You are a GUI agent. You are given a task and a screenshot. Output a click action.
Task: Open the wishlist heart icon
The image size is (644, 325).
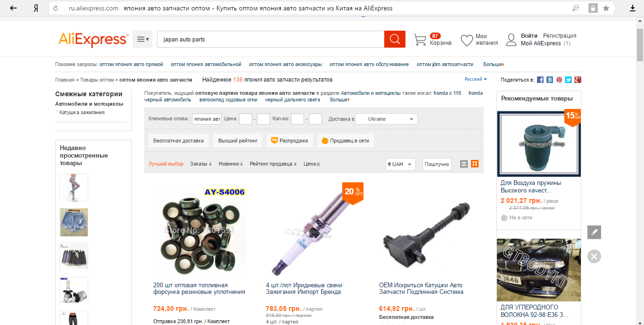467,40
